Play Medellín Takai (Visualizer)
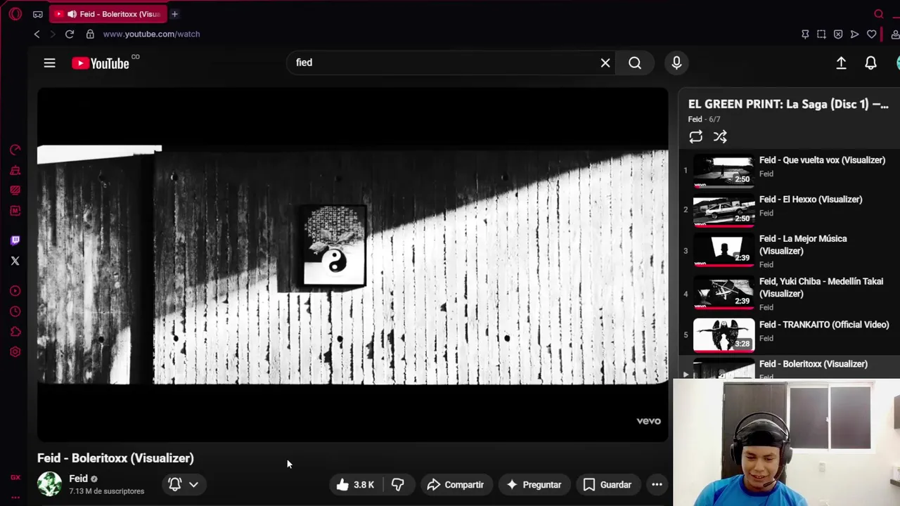Viewport: 900px width, 506px height. point(789,294)
